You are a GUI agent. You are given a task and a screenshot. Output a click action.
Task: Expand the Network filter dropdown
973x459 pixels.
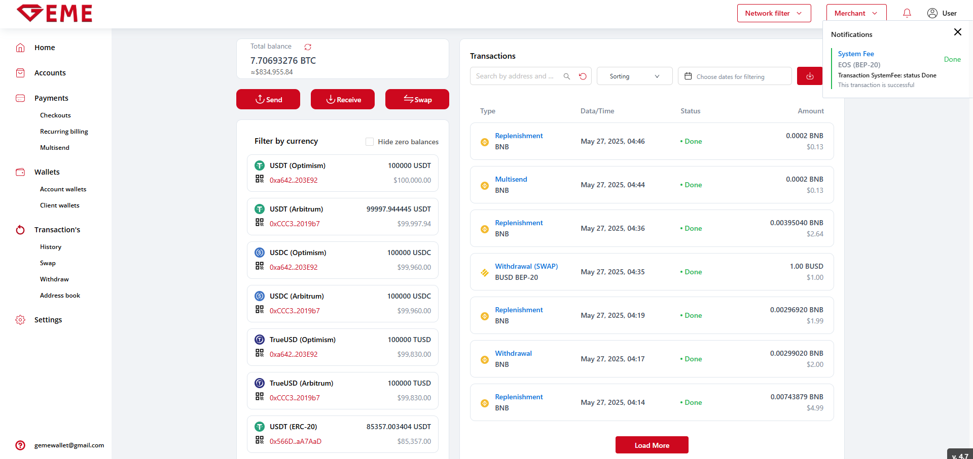[x=774, y=13]
